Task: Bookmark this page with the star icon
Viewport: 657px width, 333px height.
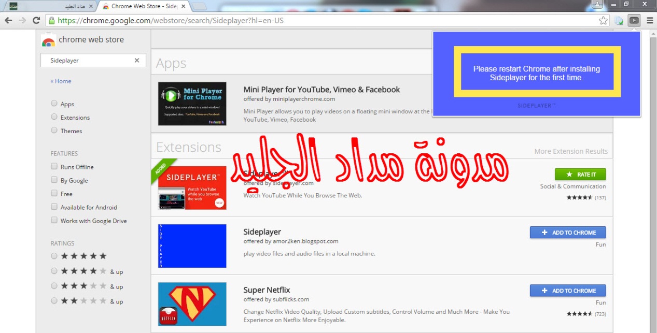Action: pyautogui.click(x=603, y=21)
